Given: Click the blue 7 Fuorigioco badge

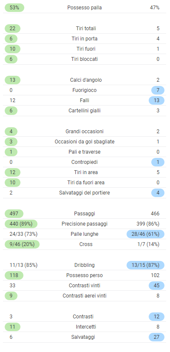Looking at the screenshot, I should coord(158,90).
